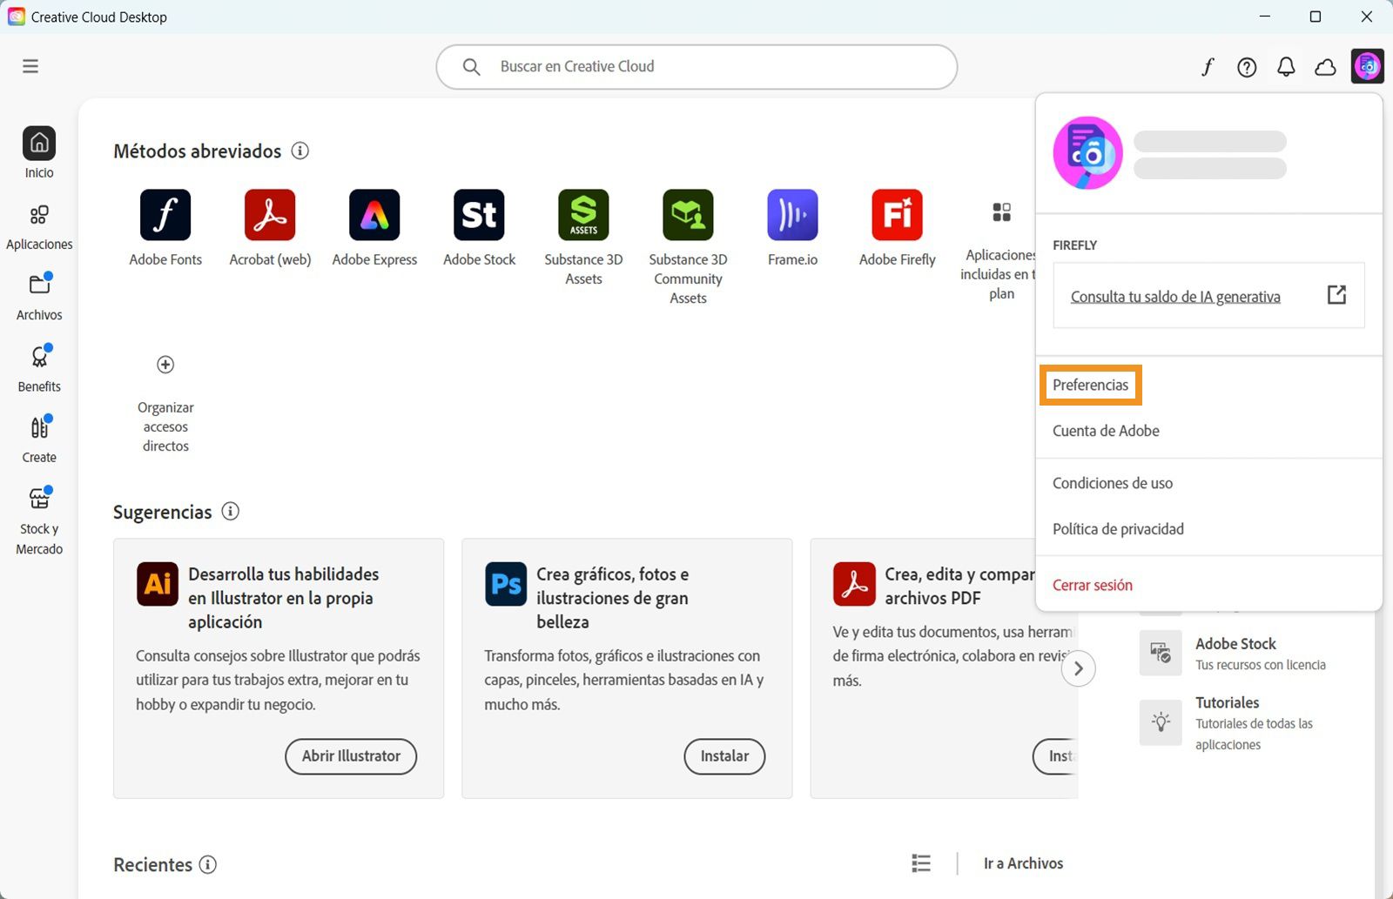Click the Acrobat icon on the PDF suggestion card
The height and width of the screenshot is (899, 1393).
[x=854, y=584]
